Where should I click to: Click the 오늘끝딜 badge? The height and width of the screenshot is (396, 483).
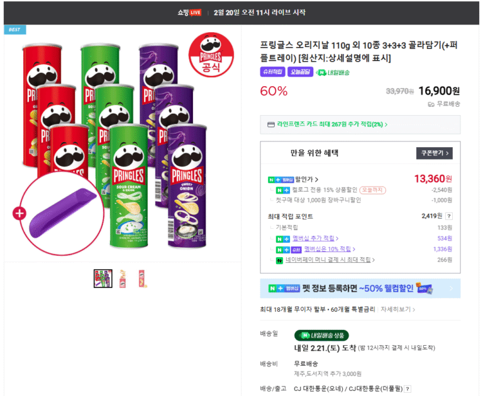coord(301,72)
